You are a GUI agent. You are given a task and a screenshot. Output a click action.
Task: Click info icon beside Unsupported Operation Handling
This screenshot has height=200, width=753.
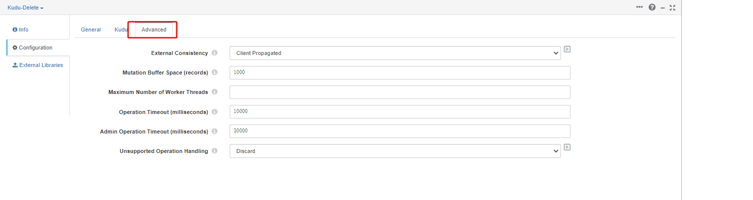(215, 151)
